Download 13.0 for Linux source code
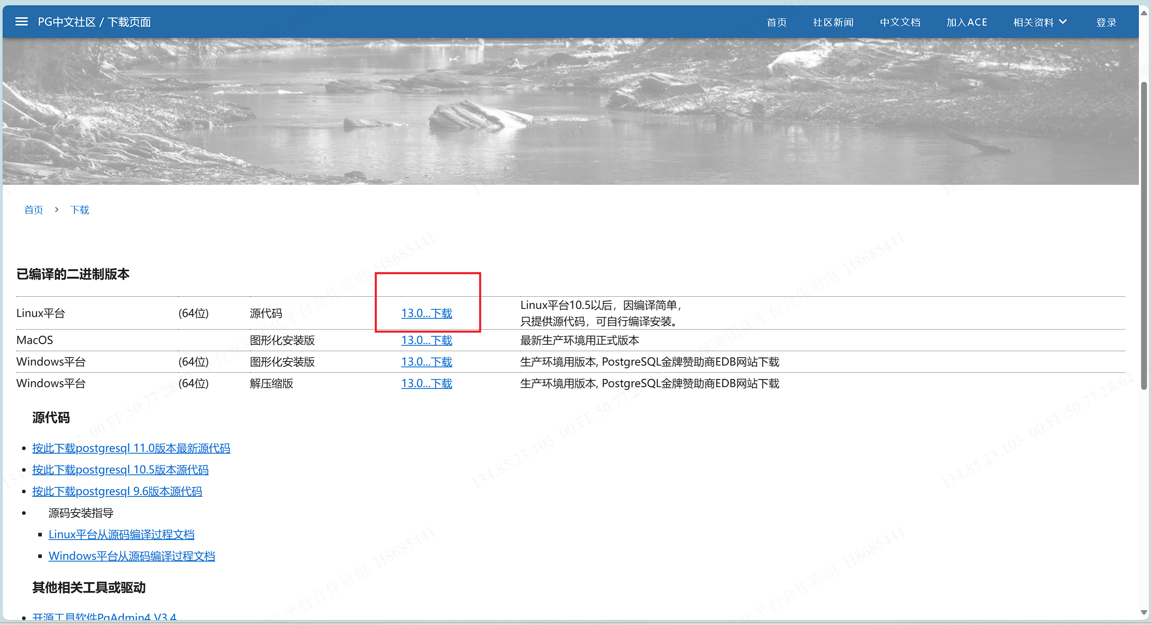The image size is (1151, 625). (426, 313)
